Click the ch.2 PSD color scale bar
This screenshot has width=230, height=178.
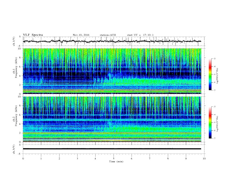click(x=210, y=122)
